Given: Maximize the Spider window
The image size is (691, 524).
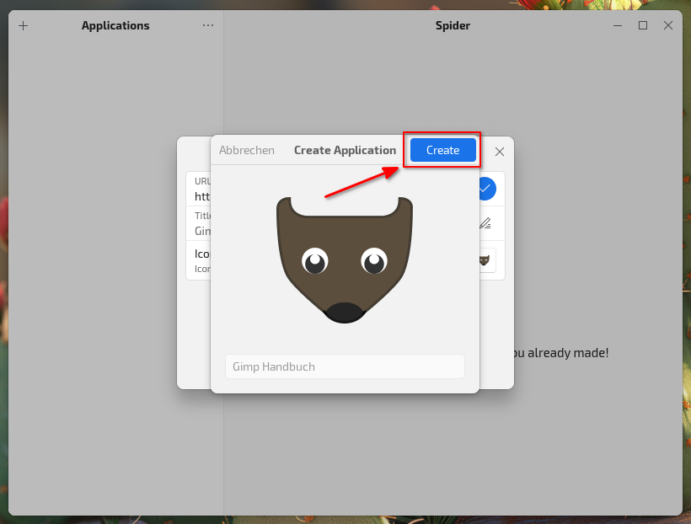Looking at the screenshot, I should pyautogui.click(x=643, y=25).
